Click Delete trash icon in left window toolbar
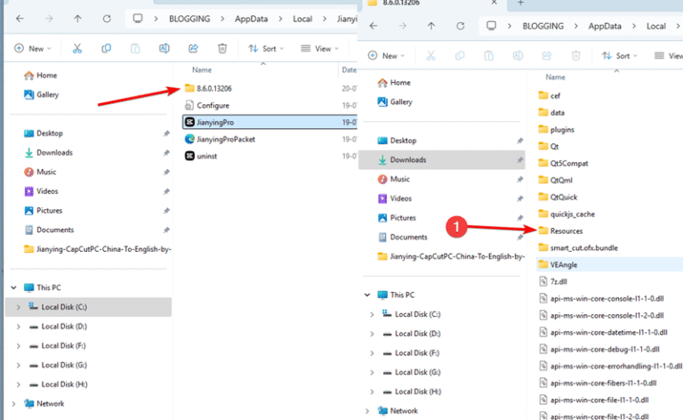 (222, 48)
